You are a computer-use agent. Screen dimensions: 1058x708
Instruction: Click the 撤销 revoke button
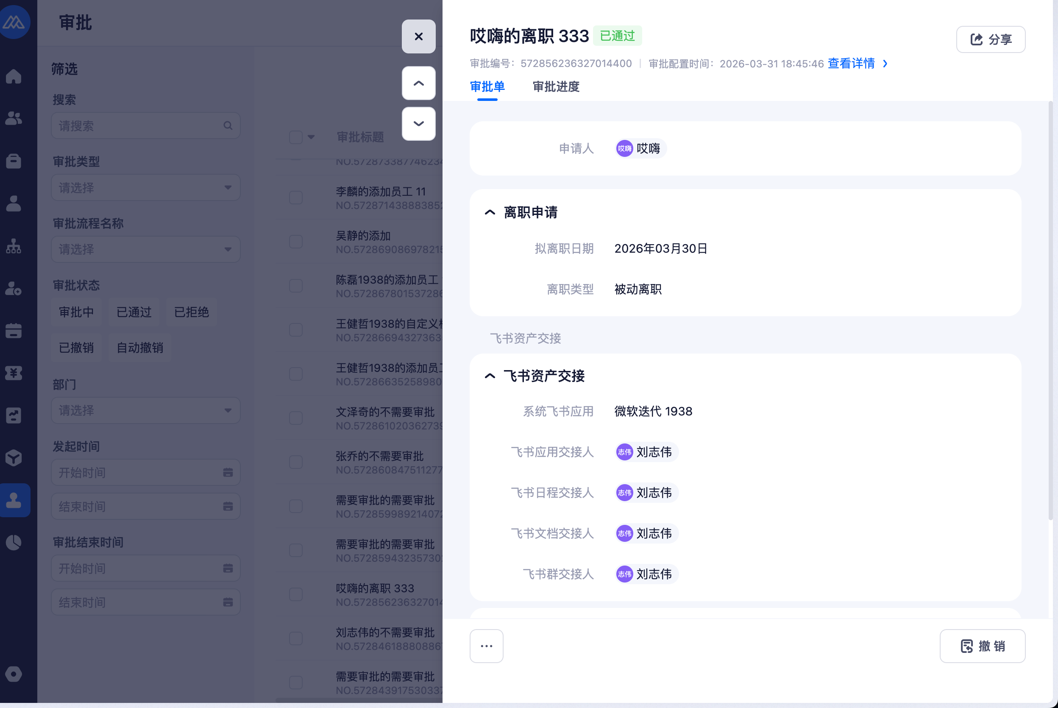click(982, 646)
